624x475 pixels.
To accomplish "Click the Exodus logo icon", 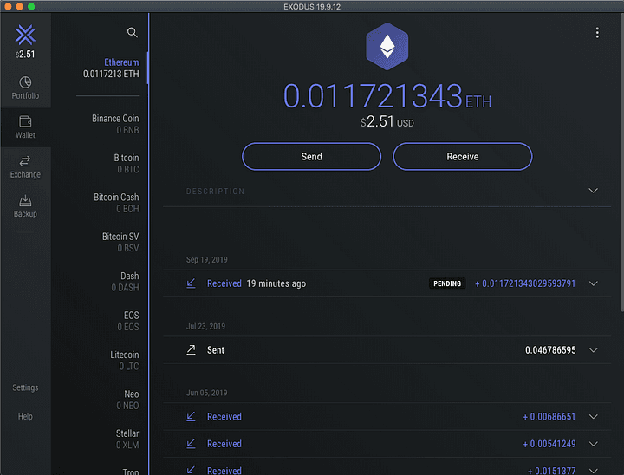I will click(x=25, y=35).
